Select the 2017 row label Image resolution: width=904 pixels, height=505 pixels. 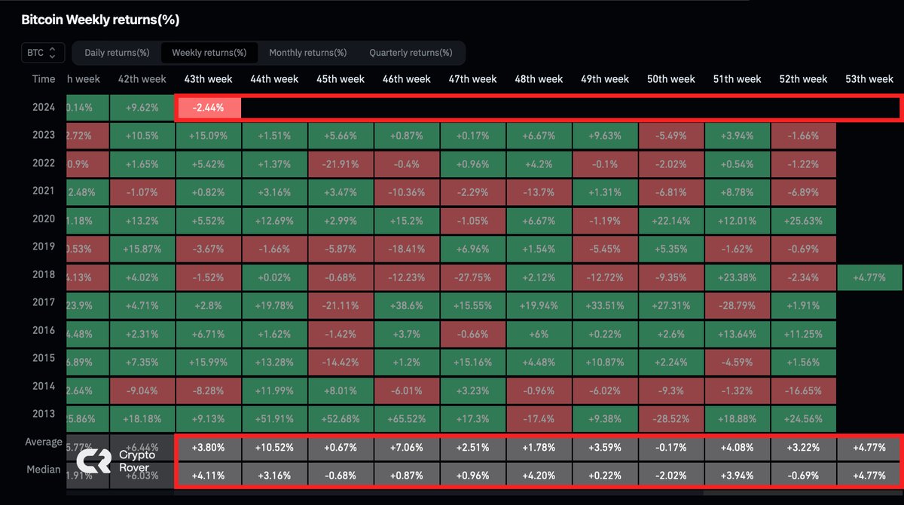44,302
